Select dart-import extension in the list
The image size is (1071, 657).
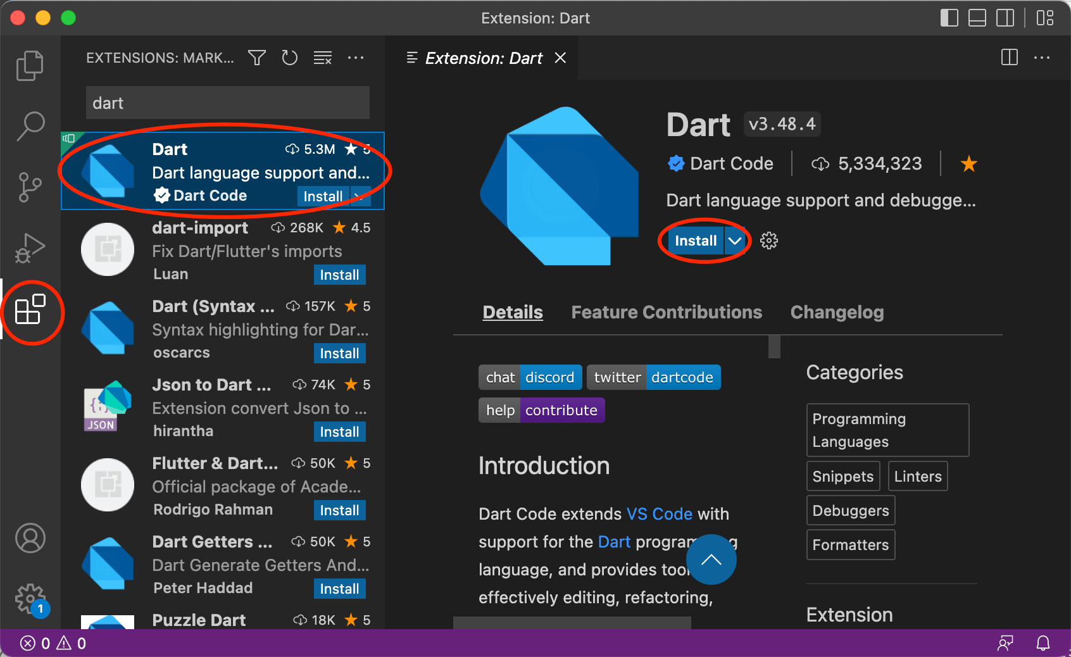click(223, 249)
